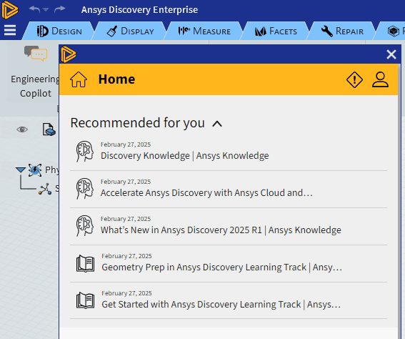The height and width of the screenshot is (339, 405).
Task: Click the Ansys Discovery logo in title bar
Action: 9,10
